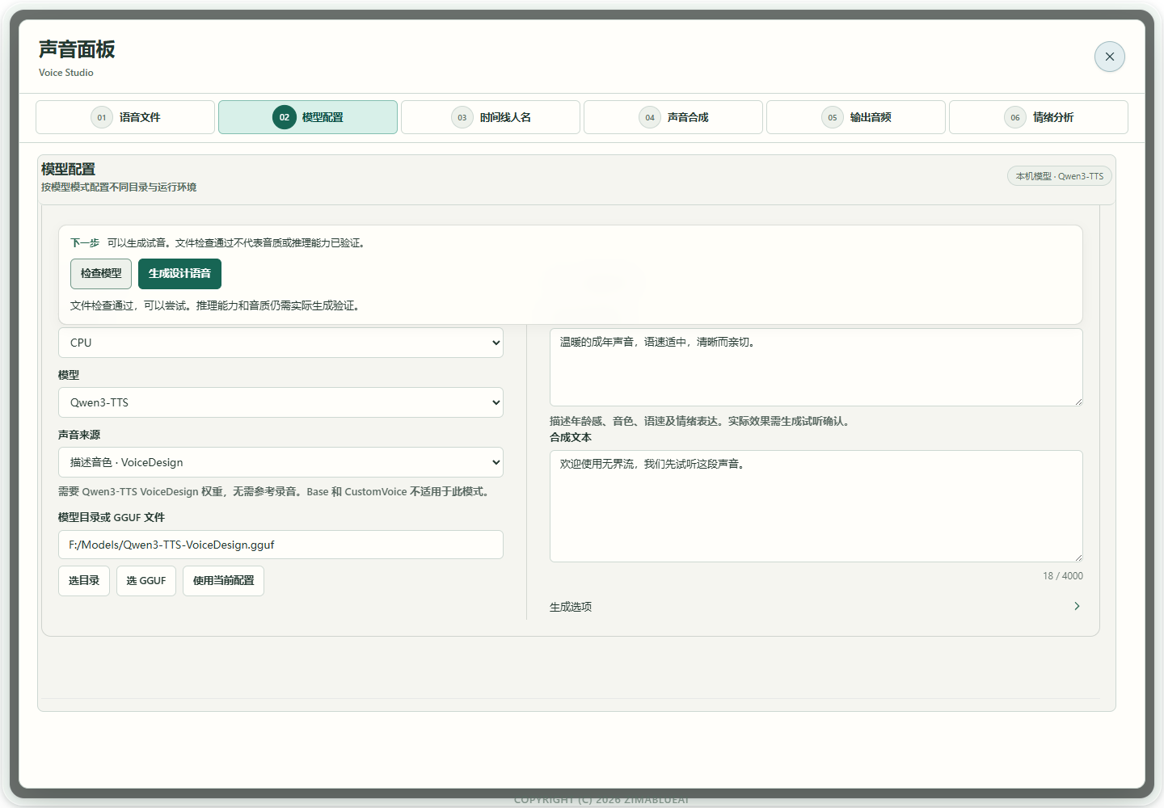1164x808 pixels.
Task: Click the 按模型模式配置不同目录与运行环境 description
Action: (119, 187)
